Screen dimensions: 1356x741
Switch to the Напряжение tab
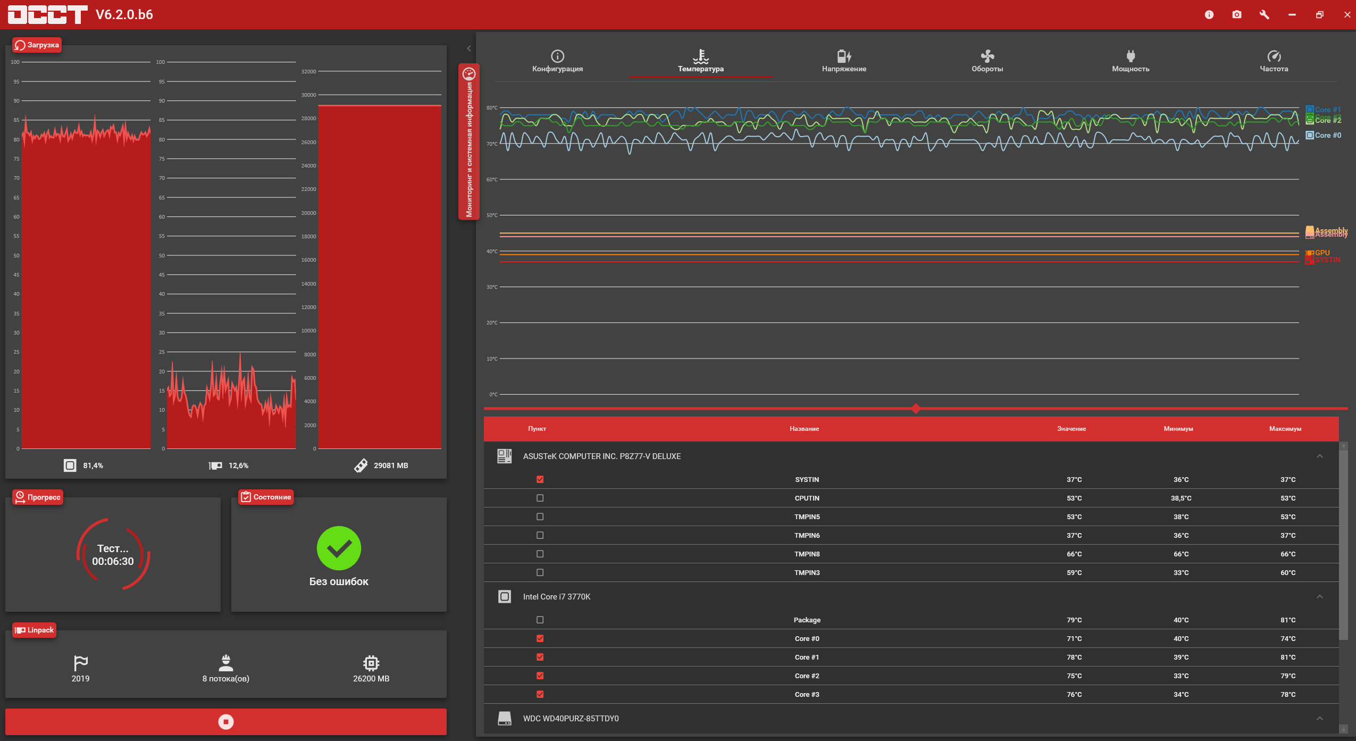[x=844, y=61]
